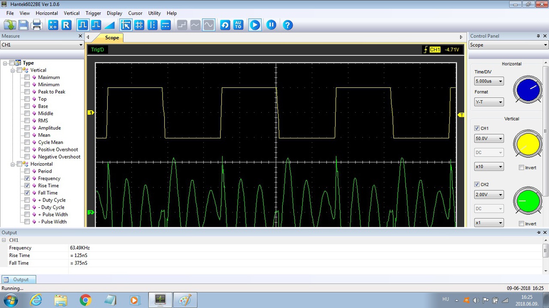Click the AUTO set toolbar button
Screen dimensions: 549x308
[x=238, y=25]
